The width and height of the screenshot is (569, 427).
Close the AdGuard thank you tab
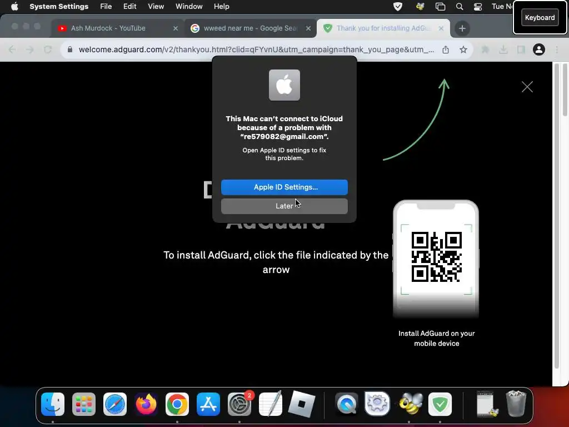(x=441, y=28)
